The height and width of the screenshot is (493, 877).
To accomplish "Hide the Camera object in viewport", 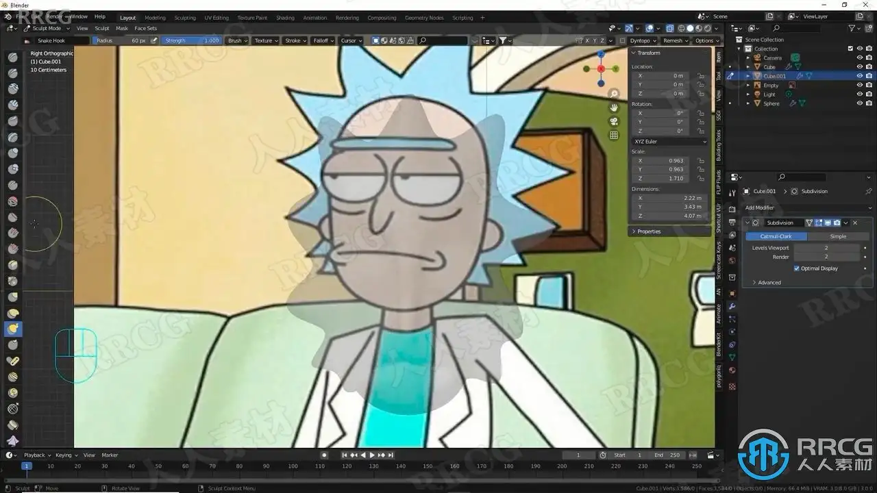I will pyautogui.click(x=860, y=58).
